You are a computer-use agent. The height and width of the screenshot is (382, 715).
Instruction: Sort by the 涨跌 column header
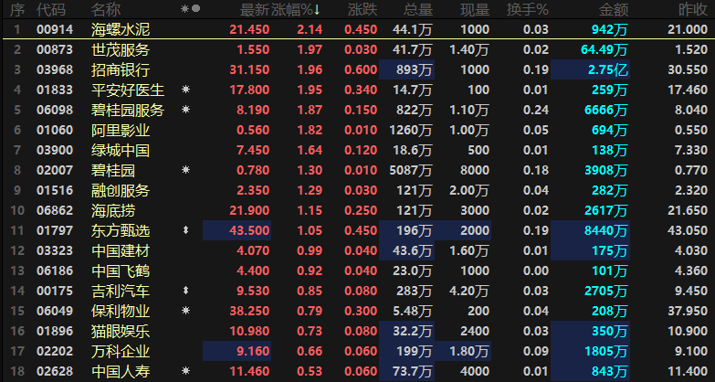(363, 9)
